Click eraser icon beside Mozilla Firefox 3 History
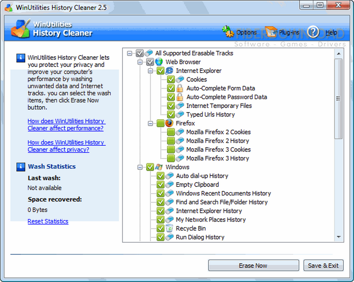 click(180, 158)
